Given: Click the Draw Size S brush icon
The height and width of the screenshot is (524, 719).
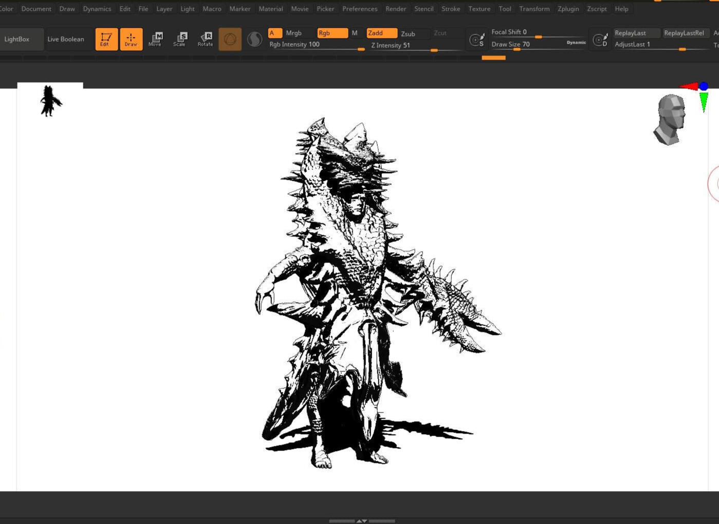Looking at the screenshot, I should tap(476, 40).
